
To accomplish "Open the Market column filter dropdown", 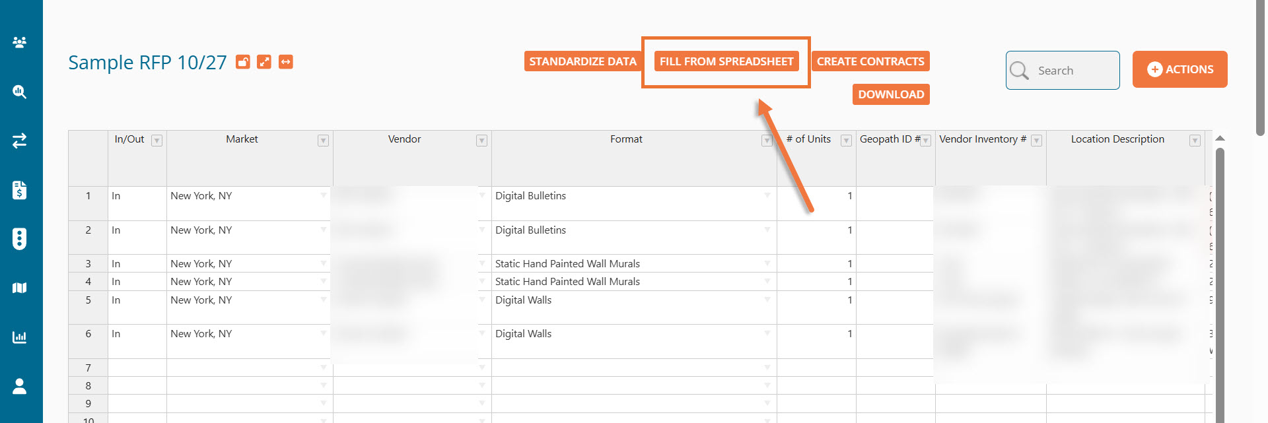I will click(323, 141).
